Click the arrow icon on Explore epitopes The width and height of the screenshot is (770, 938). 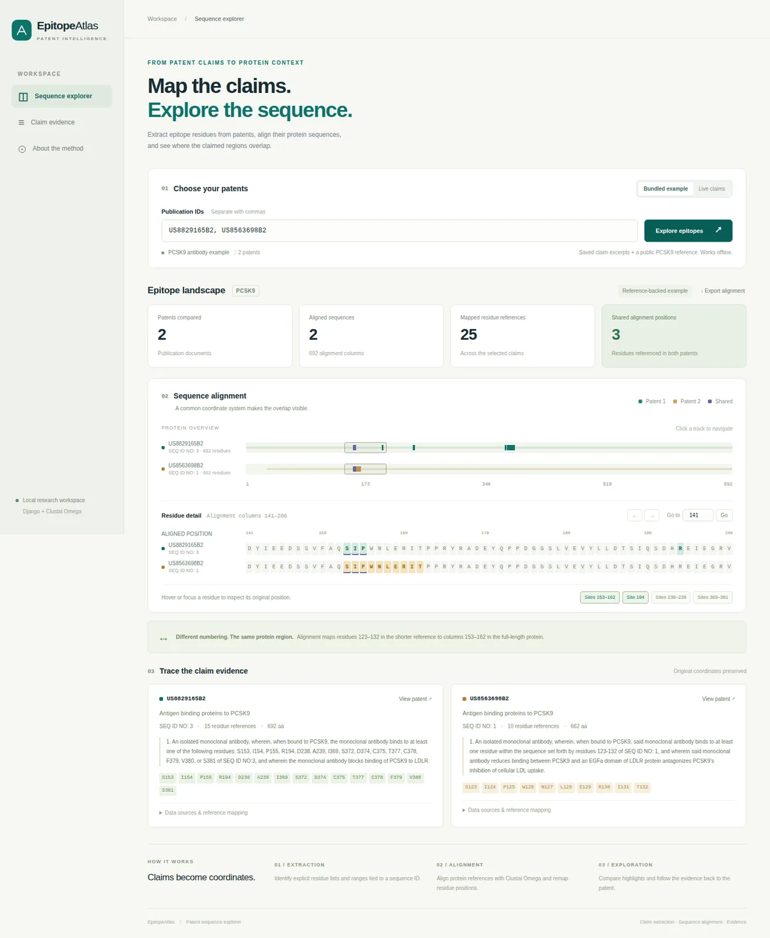[x=718, y=230]
